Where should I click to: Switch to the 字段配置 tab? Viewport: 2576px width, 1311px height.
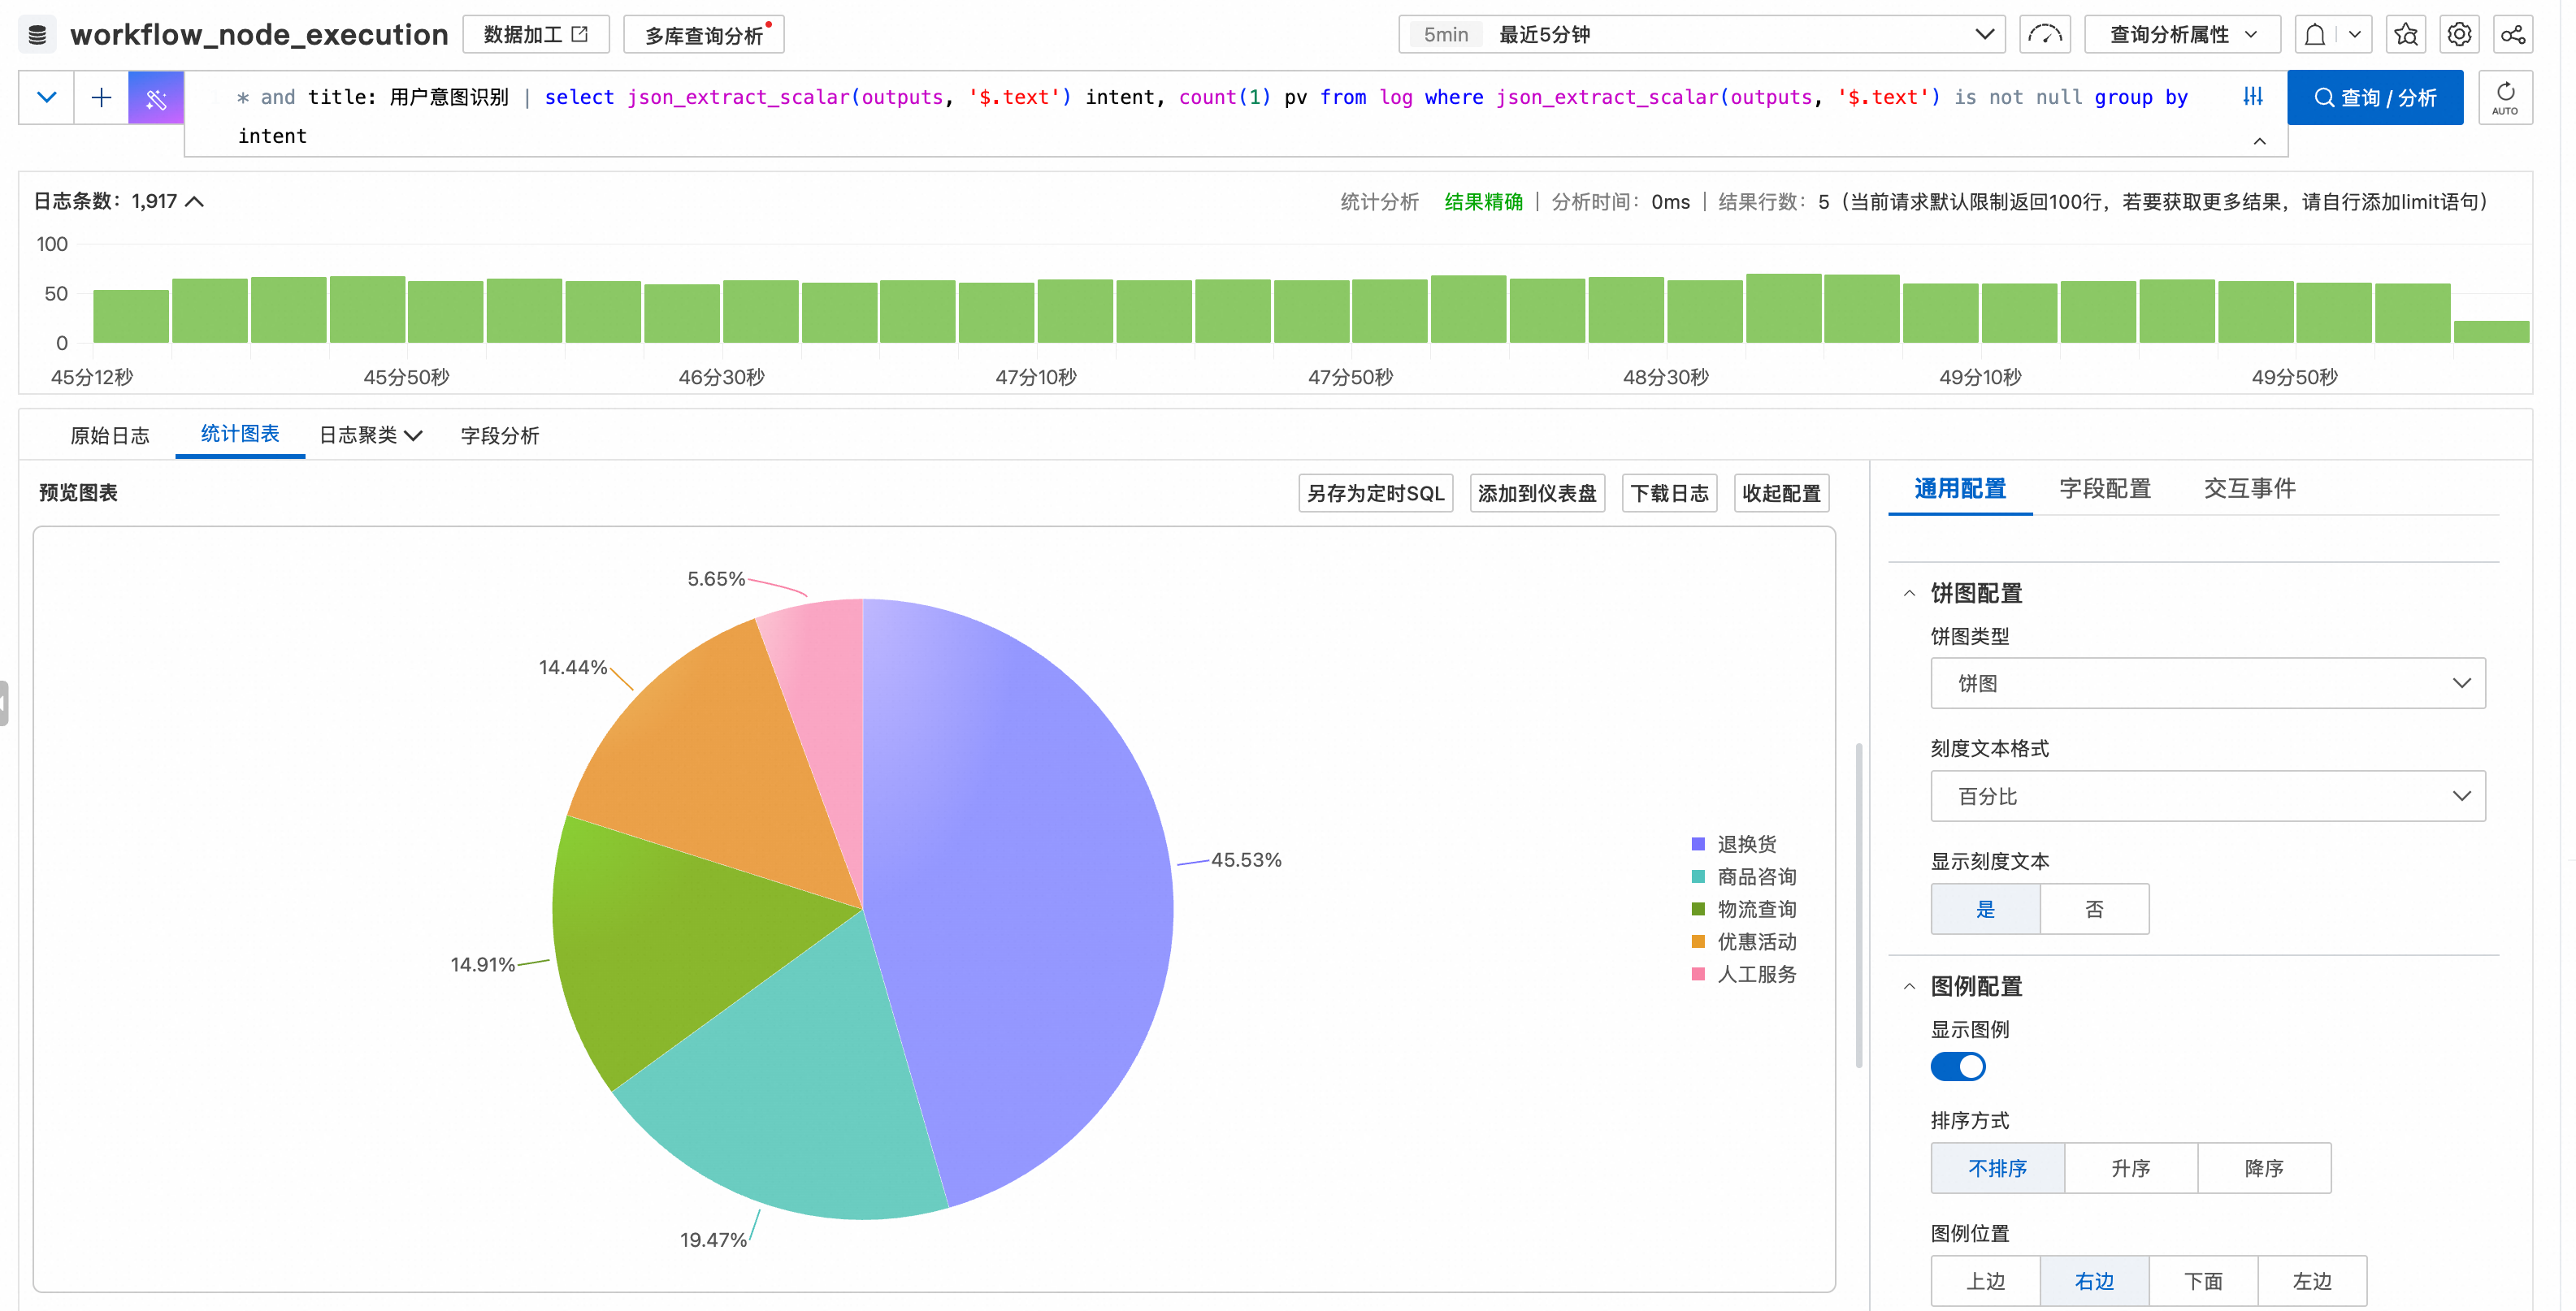(x=2104, y=489)
